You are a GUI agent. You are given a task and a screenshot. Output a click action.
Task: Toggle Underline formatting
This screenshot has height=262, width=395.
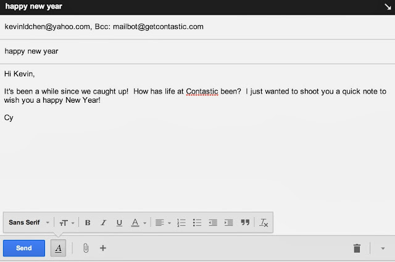[119, 223]
